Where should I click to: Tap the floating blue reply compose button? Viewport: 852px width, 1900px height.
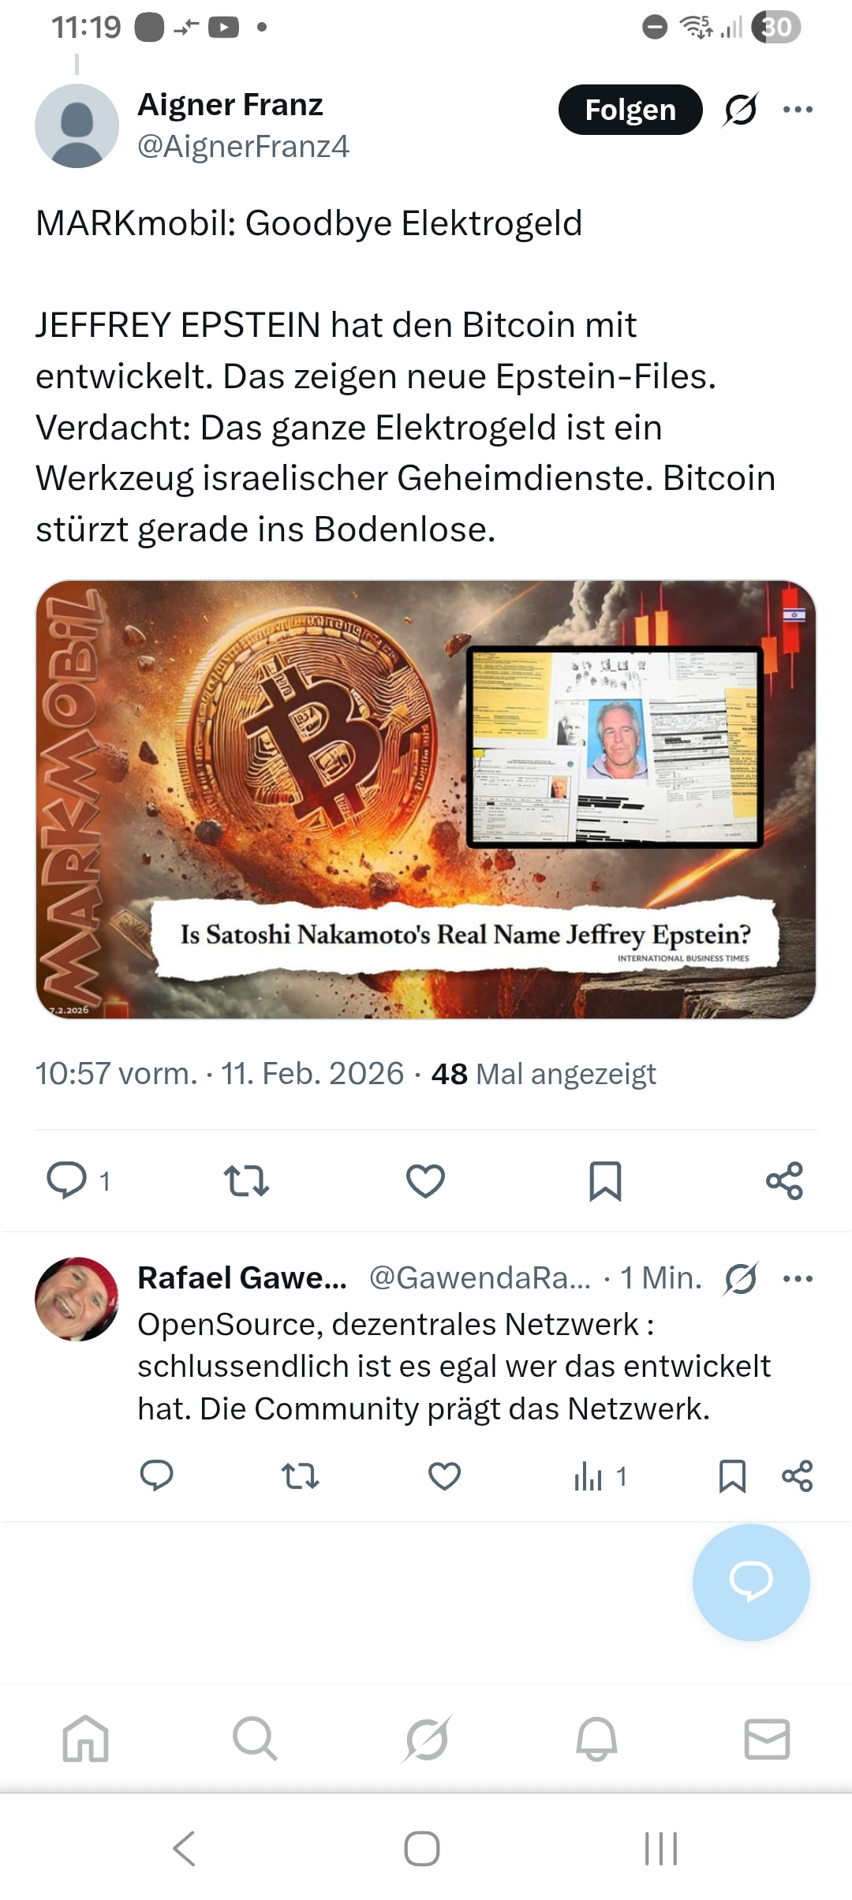(x=751, y=1582)
